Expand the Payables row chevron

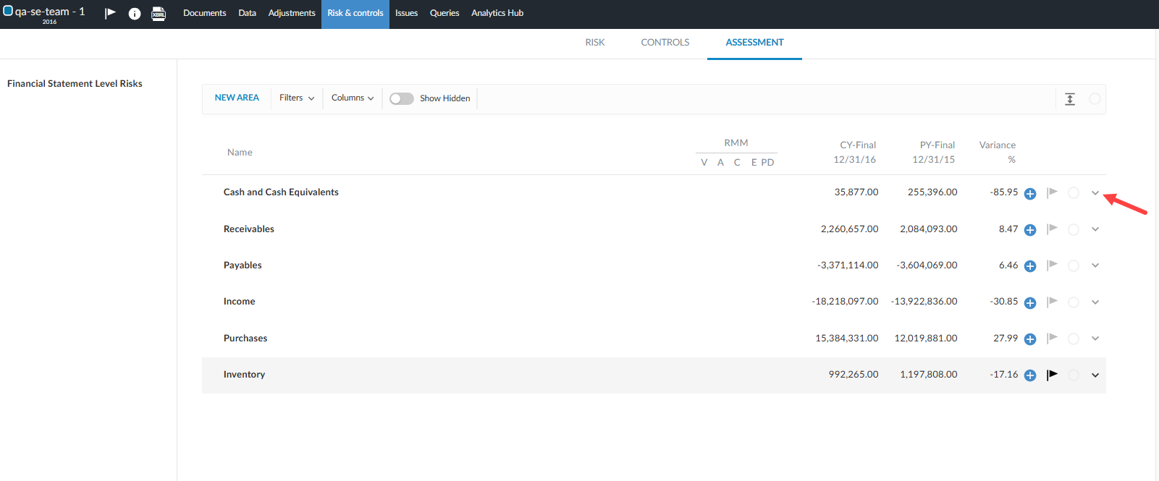point(1095,265)
